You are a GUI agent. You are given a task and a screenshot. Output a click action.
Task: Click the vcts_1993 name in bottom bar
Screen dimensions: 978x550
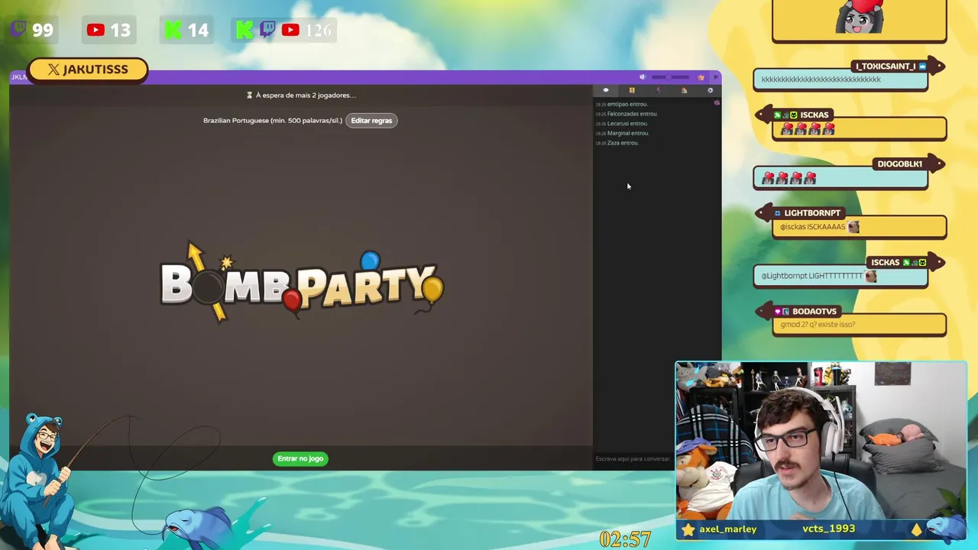(829, 529)
